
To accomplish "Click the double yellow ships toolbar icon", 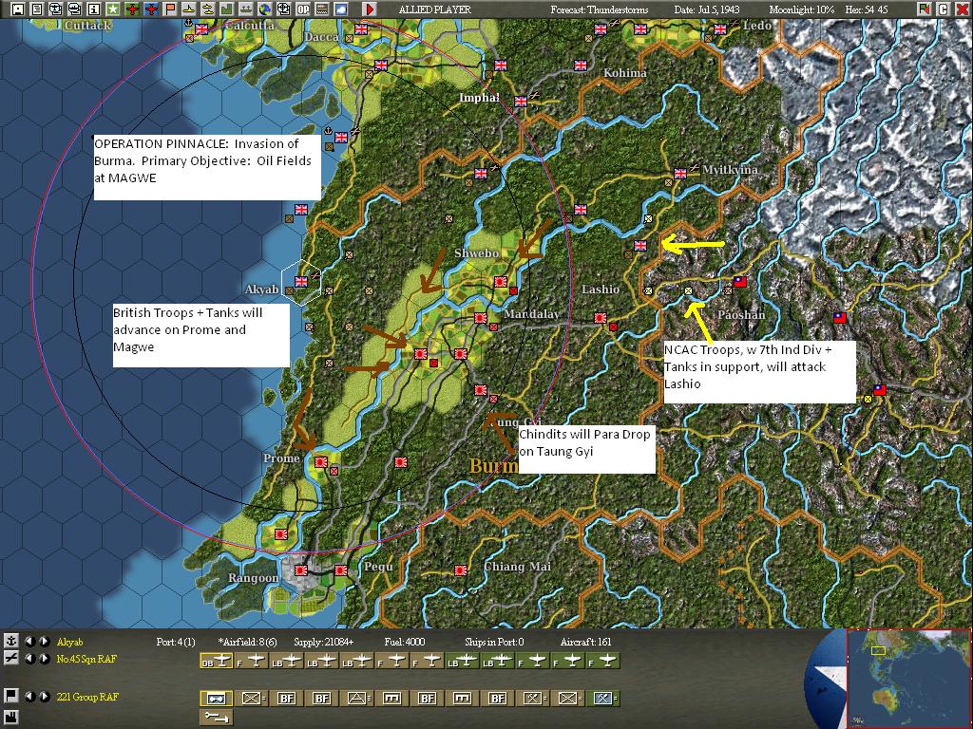I will pos(208,9).
